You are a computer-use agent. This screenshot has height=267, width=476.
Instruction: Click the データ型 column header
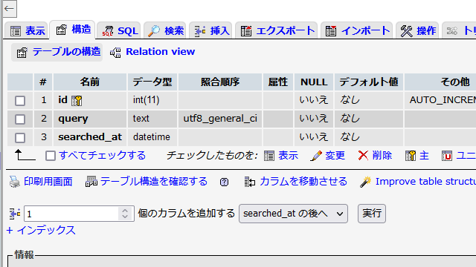(152, 82)
